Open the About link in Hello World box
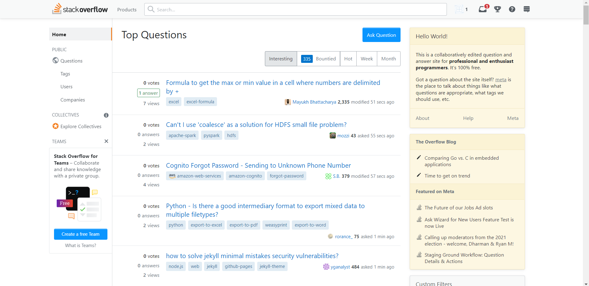 click(422, 118)
